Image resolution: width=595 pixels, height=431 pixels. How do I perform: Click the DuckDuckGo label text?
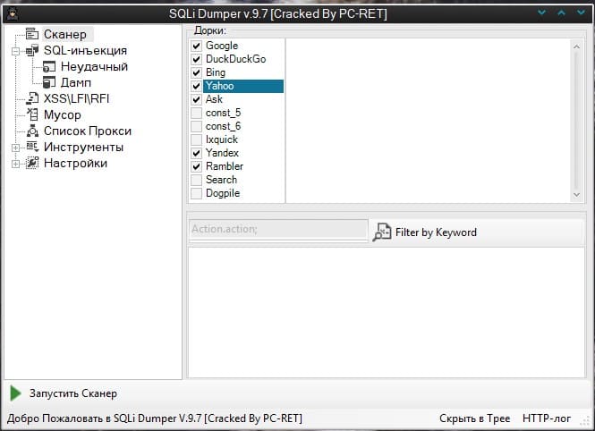point(235,59)
